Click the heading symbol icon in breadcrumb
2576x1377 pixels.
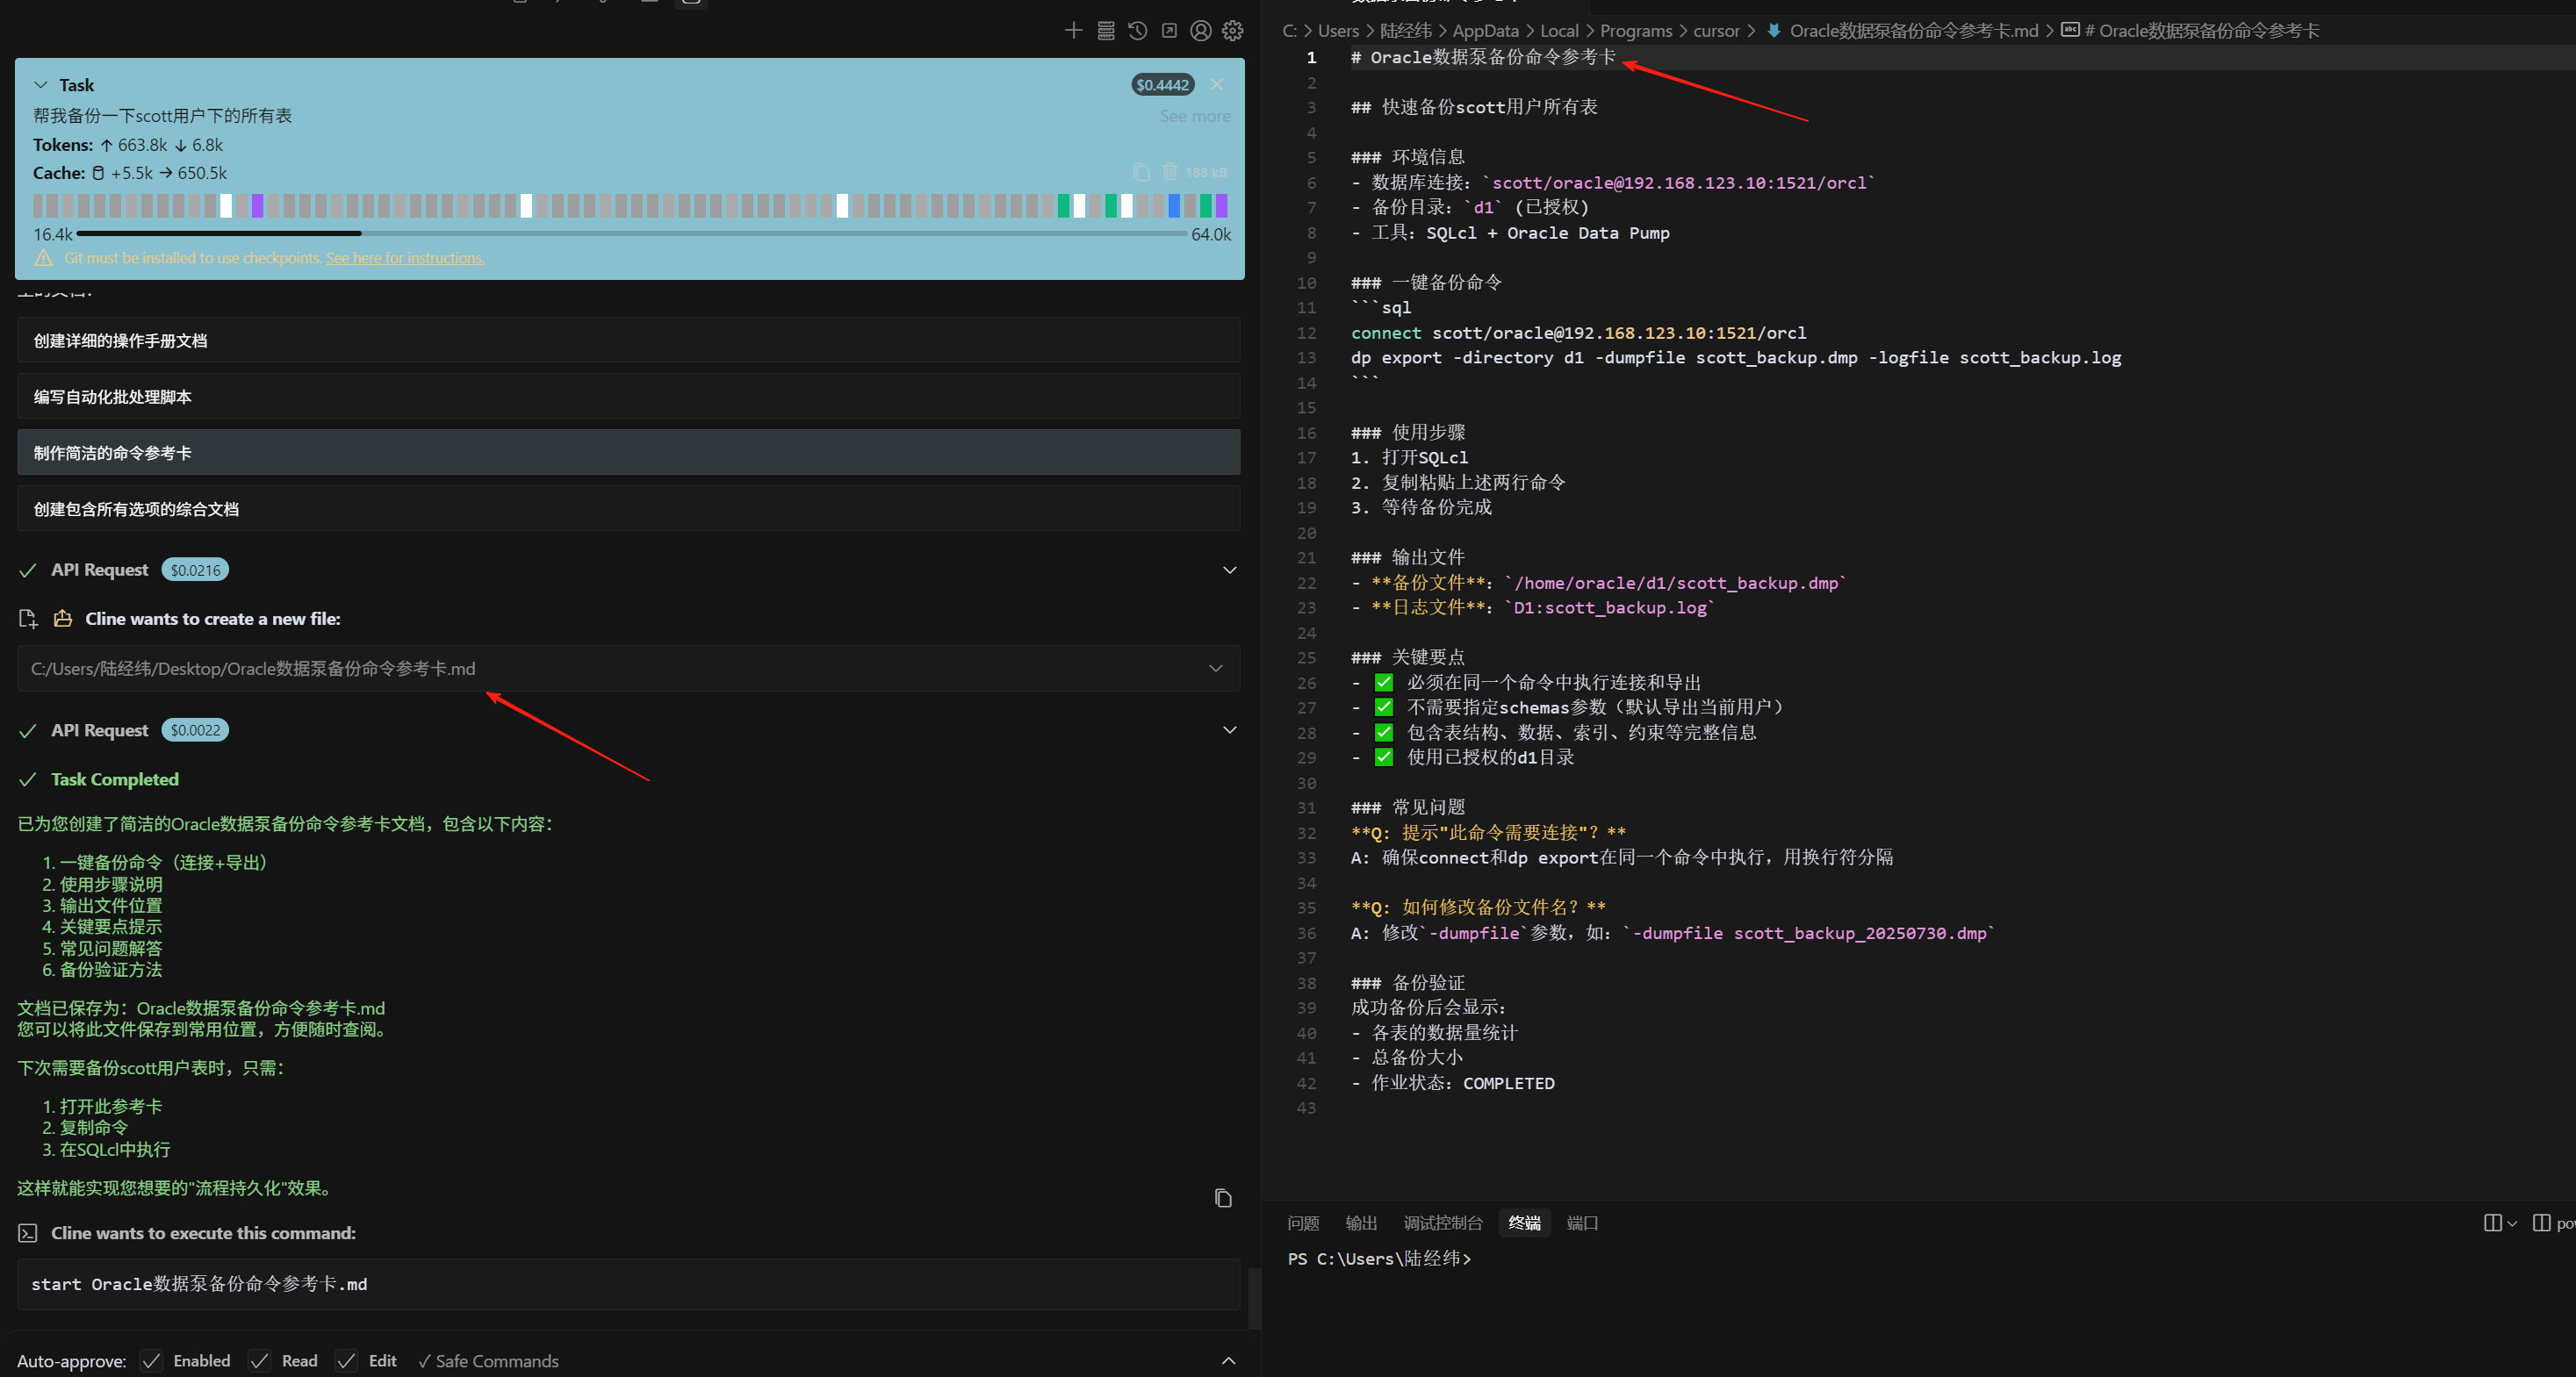click(x=2070, y=31)
